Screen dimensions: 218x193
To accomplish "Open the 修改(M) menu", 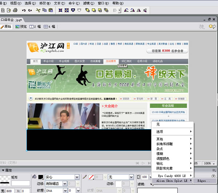I will (x=45, y=3).
